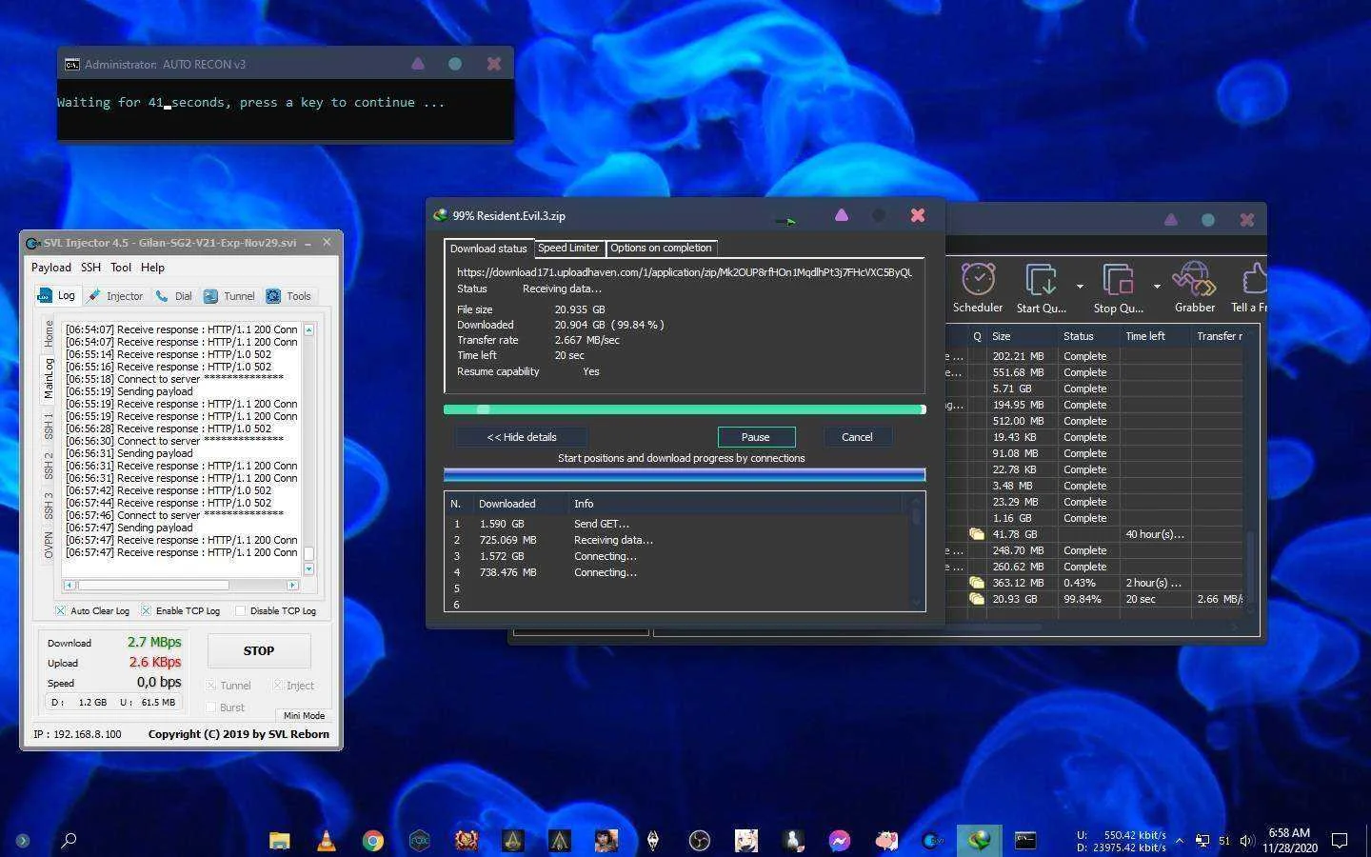Enable the Disable TCP Log checkbox

240,610
